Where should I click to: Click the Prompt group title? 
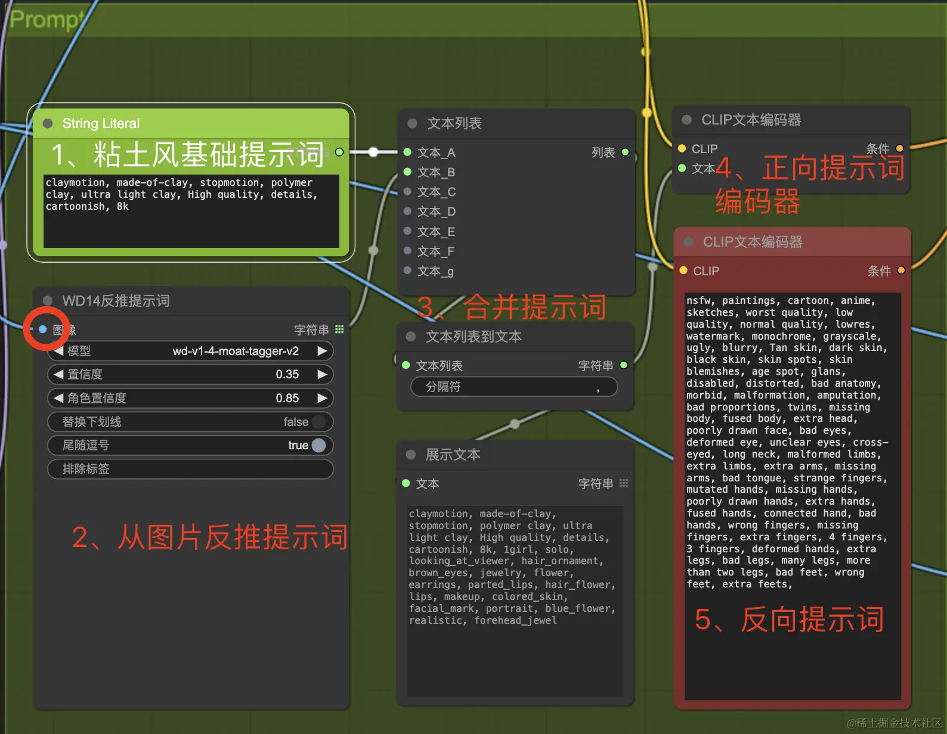point(48,20)
